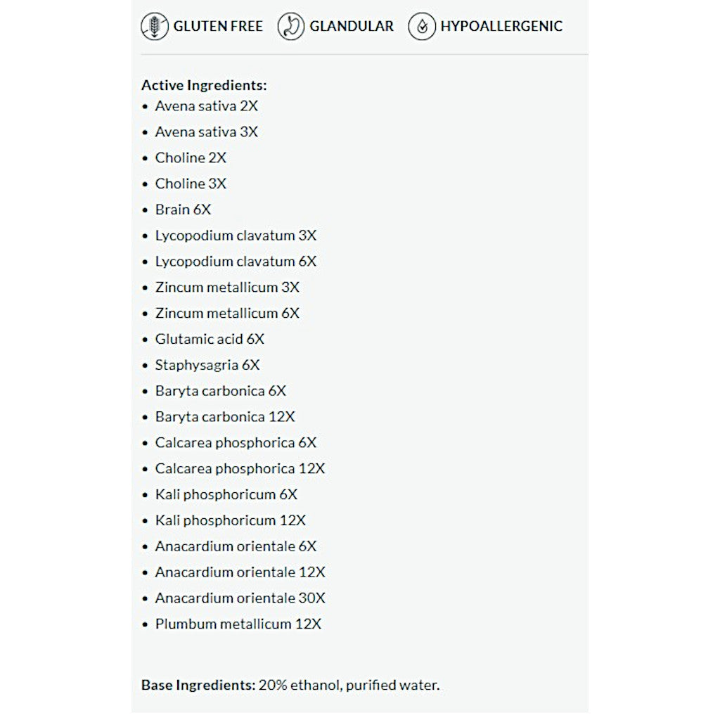Click Zincum metallicum 3X entry

point(227,288)
